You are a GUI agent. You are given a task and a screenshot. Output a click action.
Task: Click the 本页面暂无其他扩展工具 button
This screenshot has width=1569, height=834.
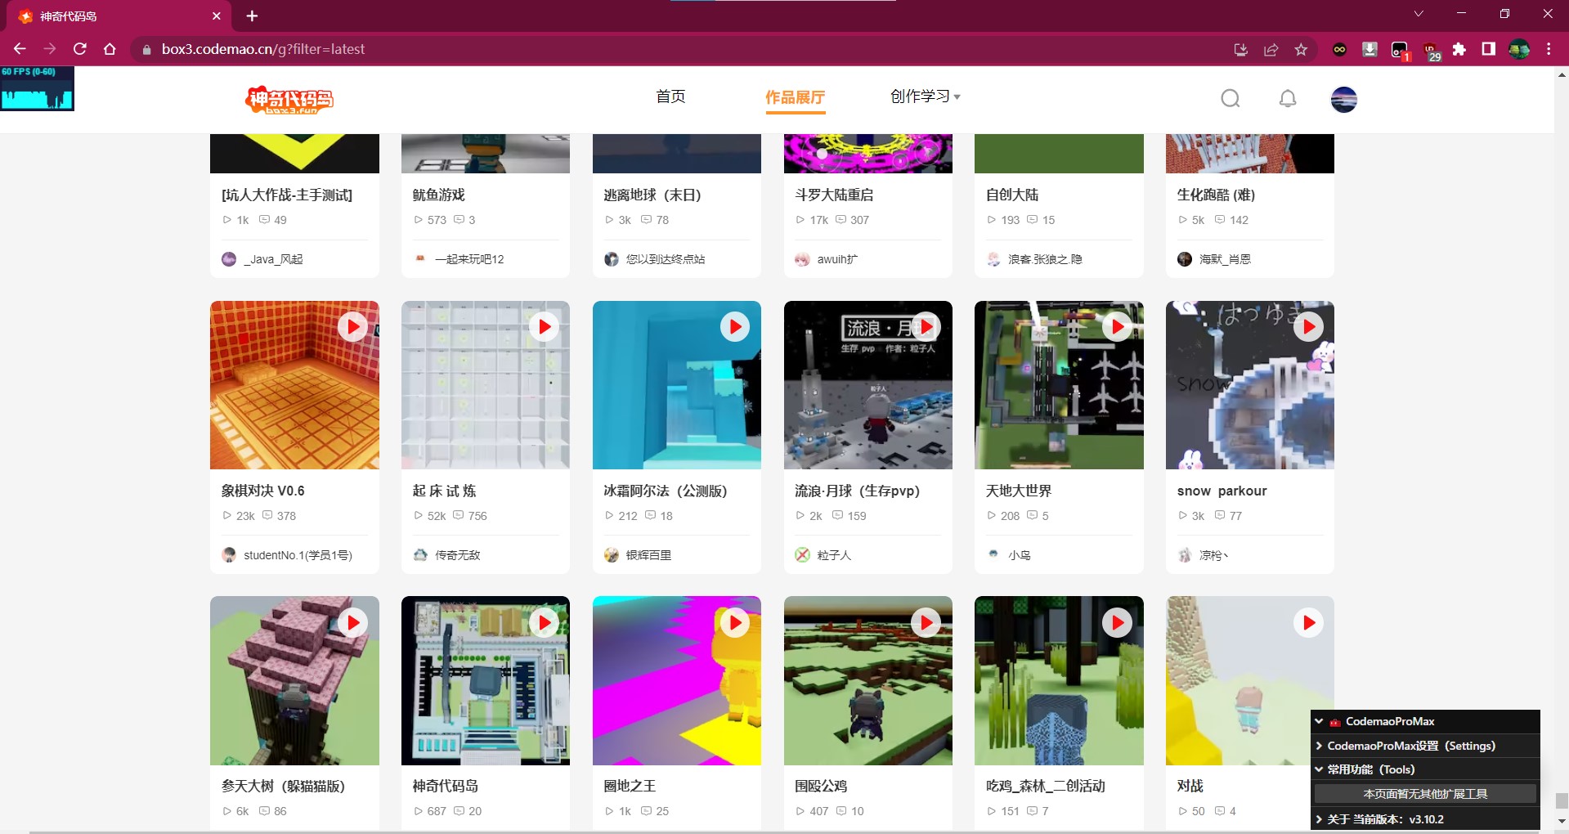[1425, 794]
